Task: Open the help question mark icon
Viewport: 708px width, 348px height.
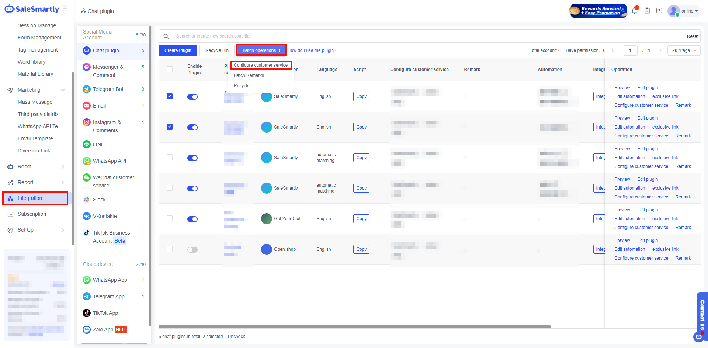Action: [x=659, y=11]
